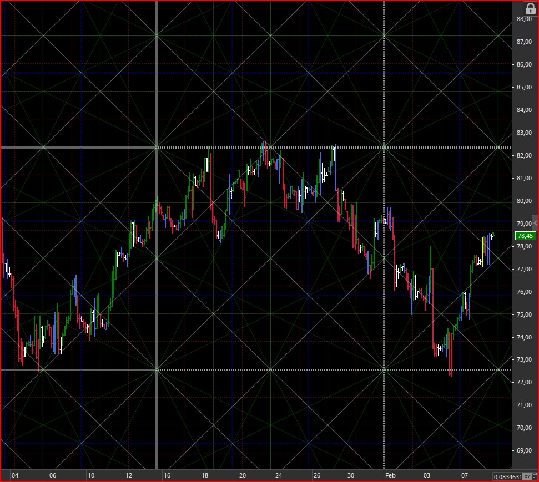Click the 82,00 price label
Viewport: 539px width, 482px height.
(524, 155)
